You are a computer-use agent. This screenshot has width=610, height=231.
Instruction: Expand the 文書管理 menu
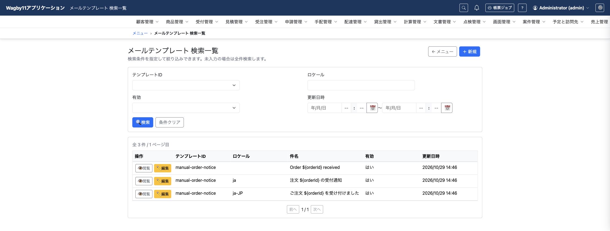[445, 22]
